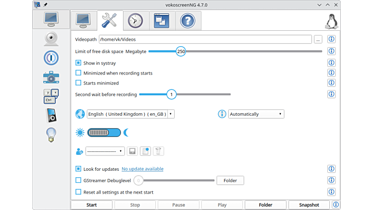
Task: Open the keyboard shortcuts section icon
Action: tap(51, 96)
